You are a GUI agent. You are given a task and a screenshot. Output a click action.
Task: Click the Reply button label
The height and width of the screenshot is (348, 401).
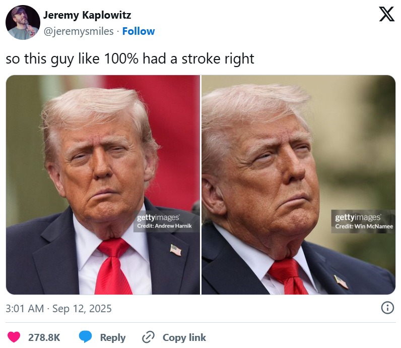(x=113, y=337)
